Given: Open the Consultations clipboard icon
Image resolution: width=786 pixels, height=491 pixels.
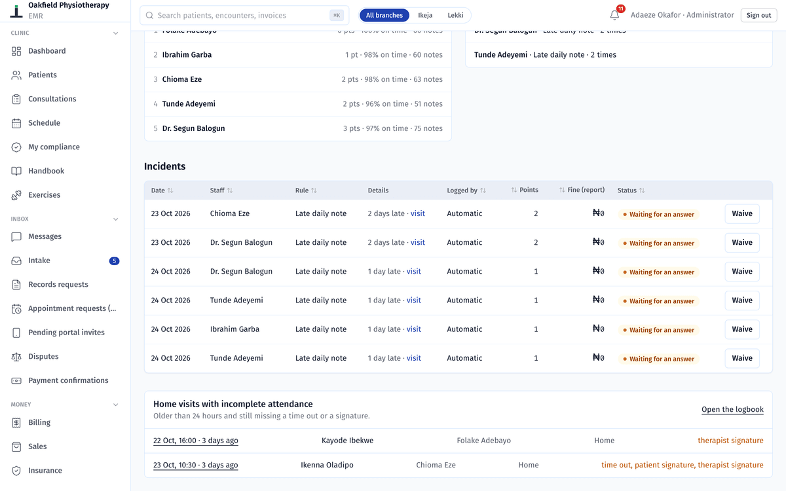Looking at the screenshot, I should pyautogui.click(x=16, y=99).
